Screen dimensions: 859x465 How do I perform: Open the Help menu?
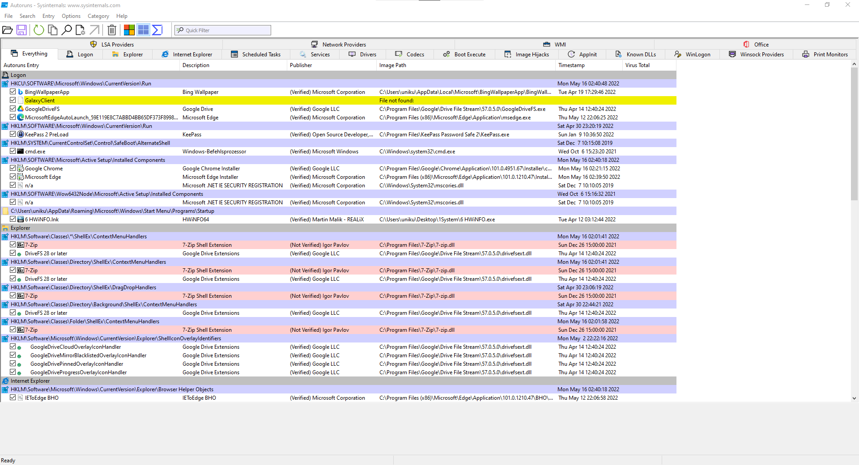pos(122,16)
